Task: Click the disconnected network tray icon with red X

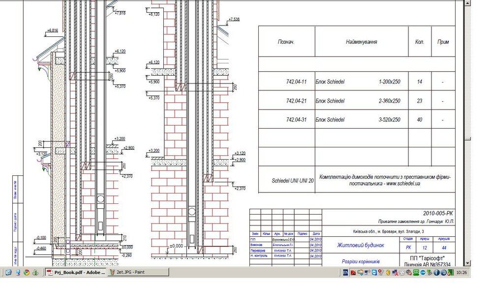Action: tap(395, 273)
